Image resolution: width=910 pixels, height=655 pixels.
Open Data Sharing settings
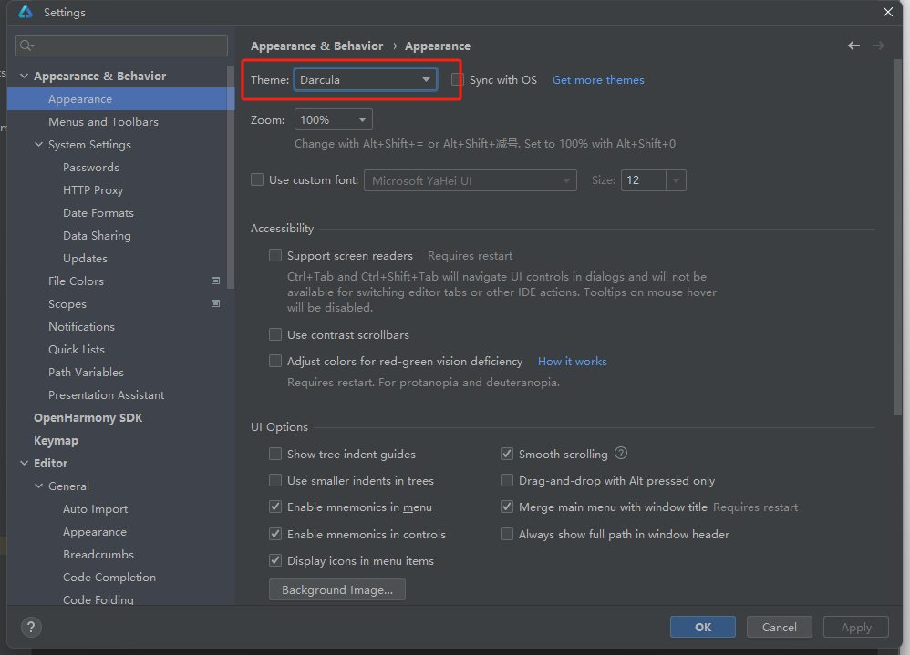point(97,236)
